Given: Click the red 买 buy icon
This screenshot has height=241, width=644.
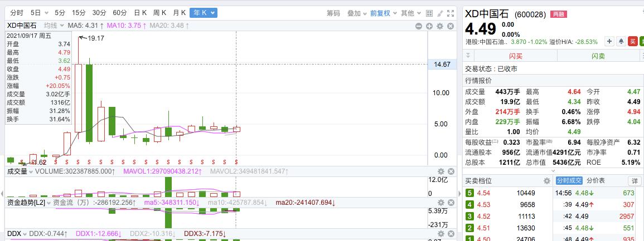Looking at the screenshot, I should point(633,41).
